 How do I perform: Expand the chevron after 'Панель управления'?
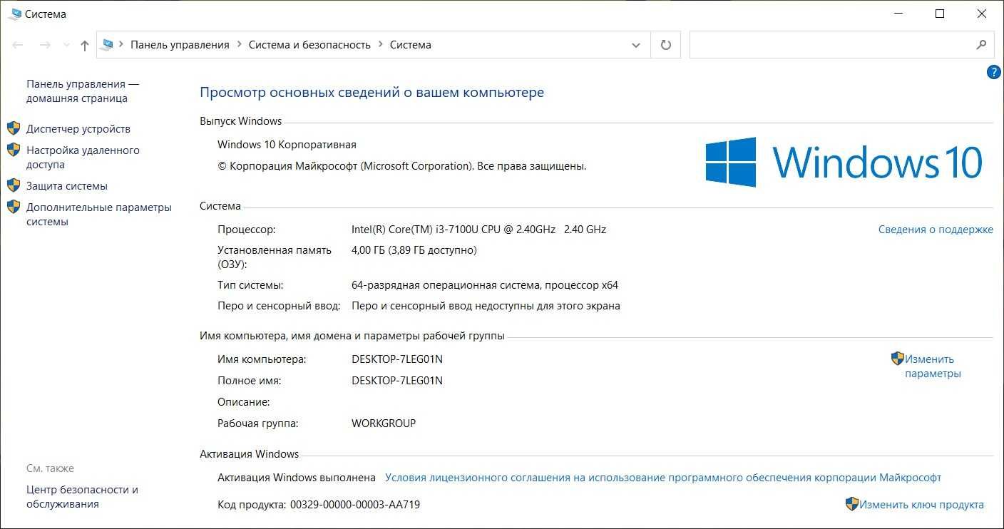[x=239, y=44]
